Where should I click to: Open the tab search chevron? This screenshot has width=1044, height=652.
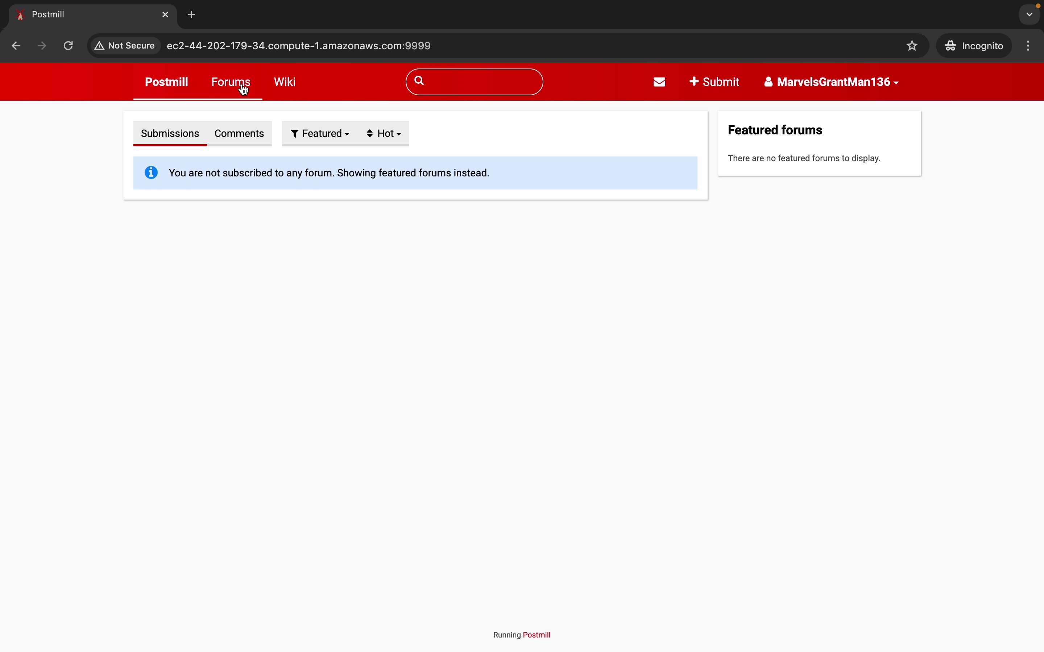click(x=1029, y=14)
